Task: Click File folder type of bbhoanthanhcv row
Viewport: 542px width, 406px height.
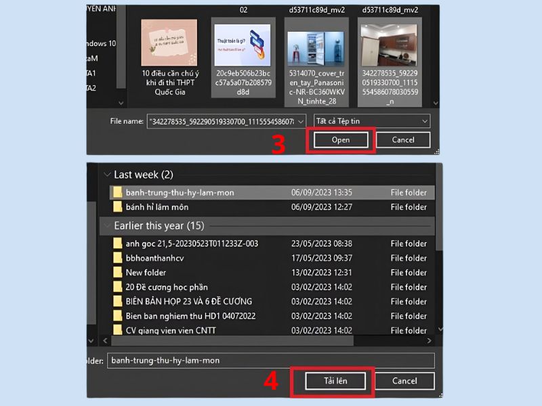Action: 409,258
